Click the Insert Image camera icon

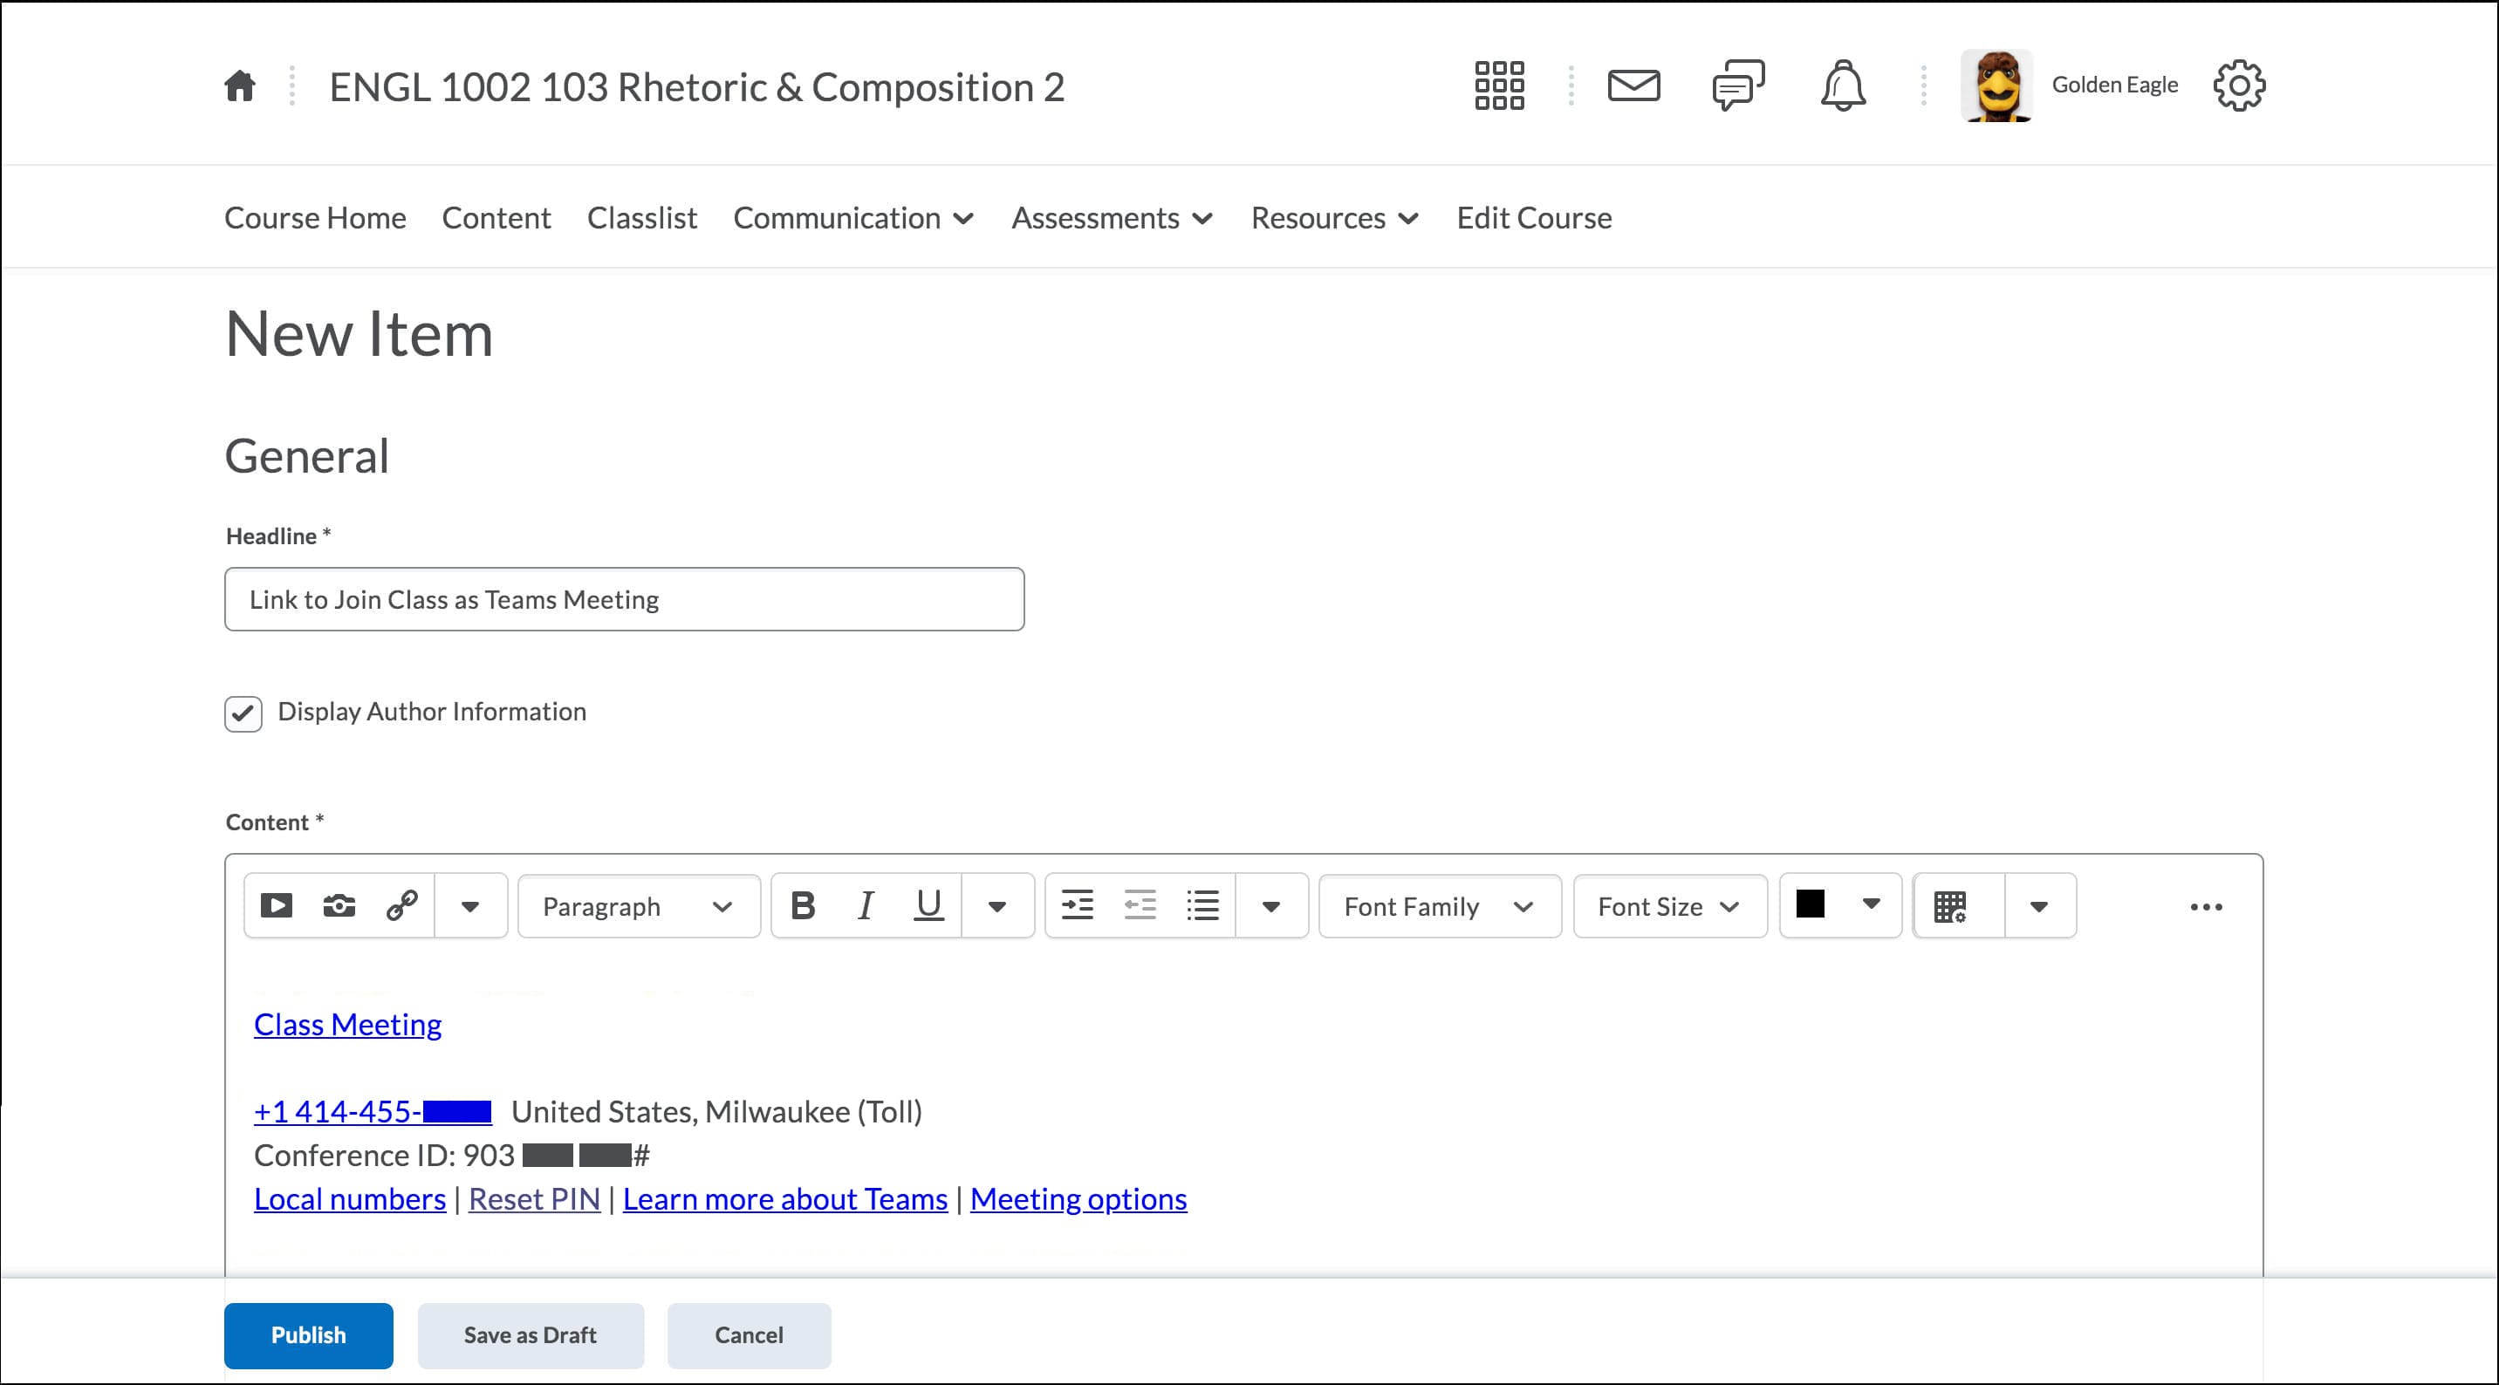339,906
